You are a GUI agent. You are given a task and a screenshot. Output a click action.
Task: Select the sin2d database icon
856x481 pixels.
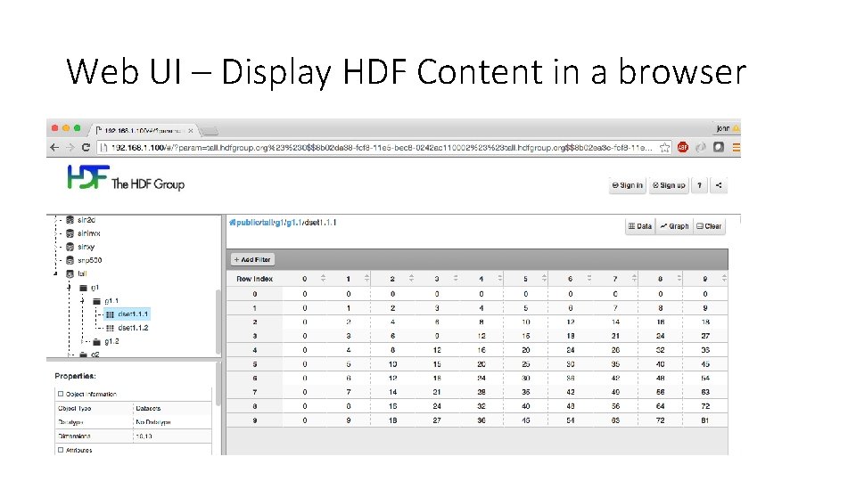coord(70,220)
